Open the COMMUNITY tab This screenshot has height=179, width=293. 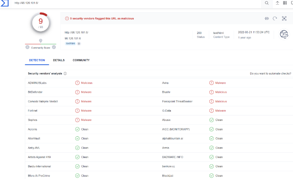81,60
